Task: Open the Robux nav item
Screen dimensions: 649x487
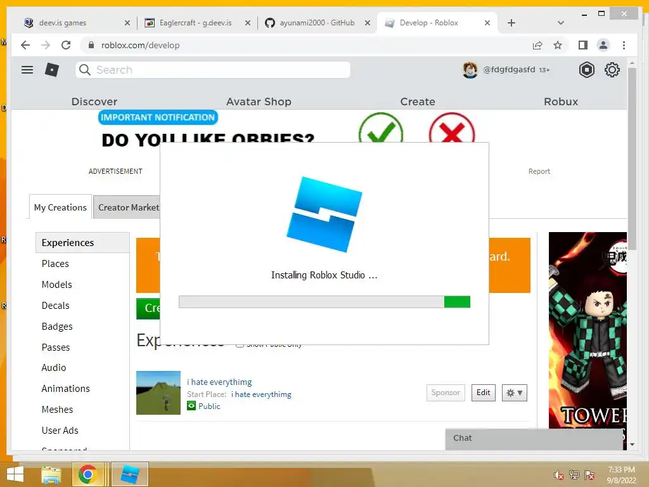Action: 561,101
